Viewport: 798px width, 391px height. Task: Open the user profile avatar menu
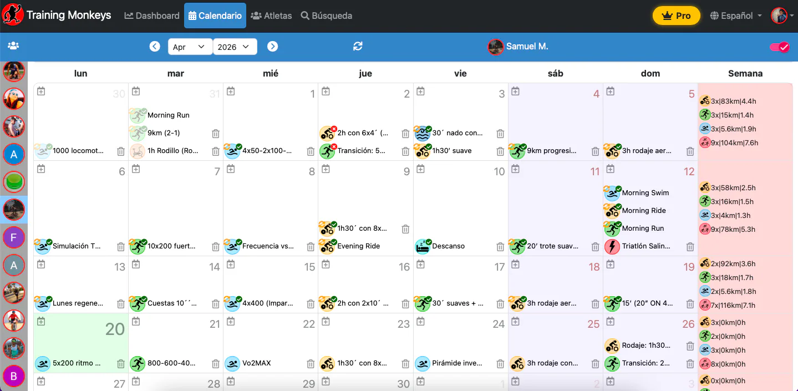[782, 16]
